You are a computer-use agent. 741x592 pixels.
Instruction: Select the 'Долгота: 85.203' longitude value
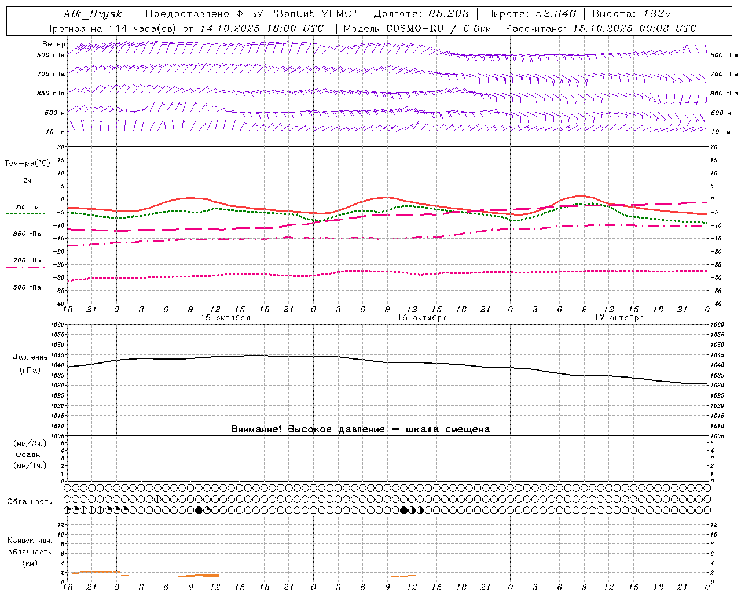coord(421,14)
